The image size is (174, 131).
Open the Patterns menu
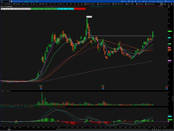(168, 2)
